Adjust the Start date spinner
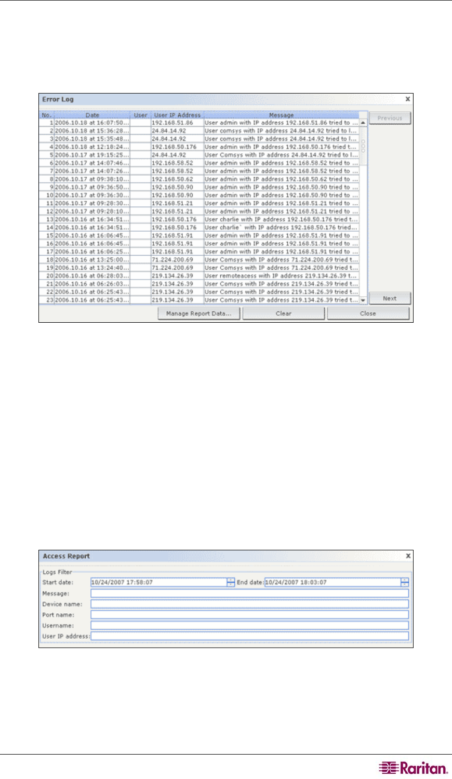This screenshot has height=779, width=452. point(231,583)
